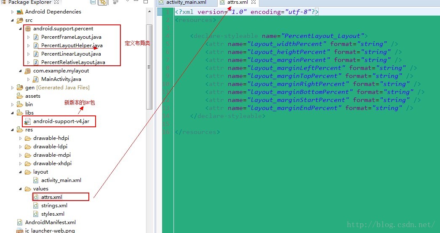
Task: Click the assets folder icon
Action: coord(20,96)
